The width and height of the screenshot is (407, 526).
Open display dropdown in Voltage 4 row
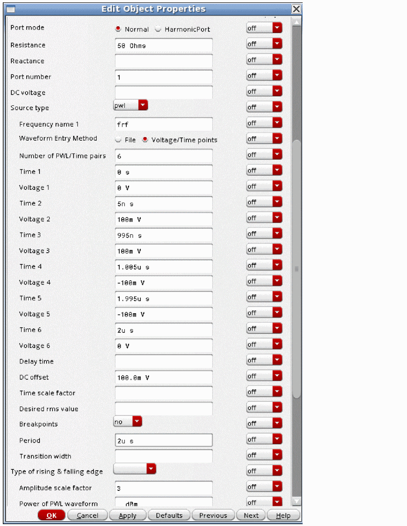click(264, 281)
